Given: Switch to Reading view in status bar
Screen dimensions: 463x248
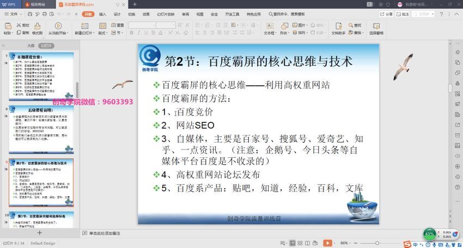Looking at the screenshot, I should click(x=307, y=243).
